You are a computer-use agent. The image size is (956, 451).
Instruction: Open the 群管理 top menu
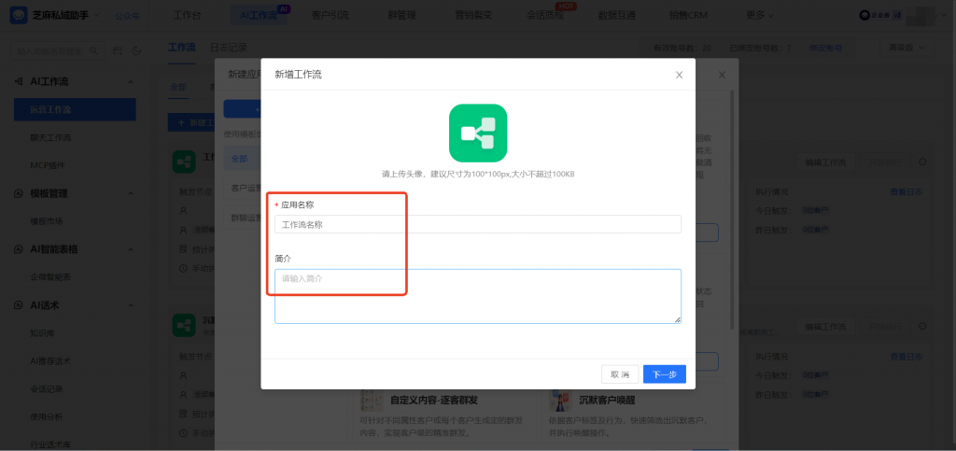coord(401,15)
